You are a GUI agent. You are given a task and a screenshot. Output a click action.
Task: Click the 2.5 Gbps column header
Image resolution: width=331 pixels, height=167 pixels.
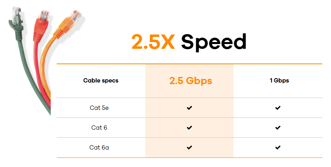tap(191, 81)
